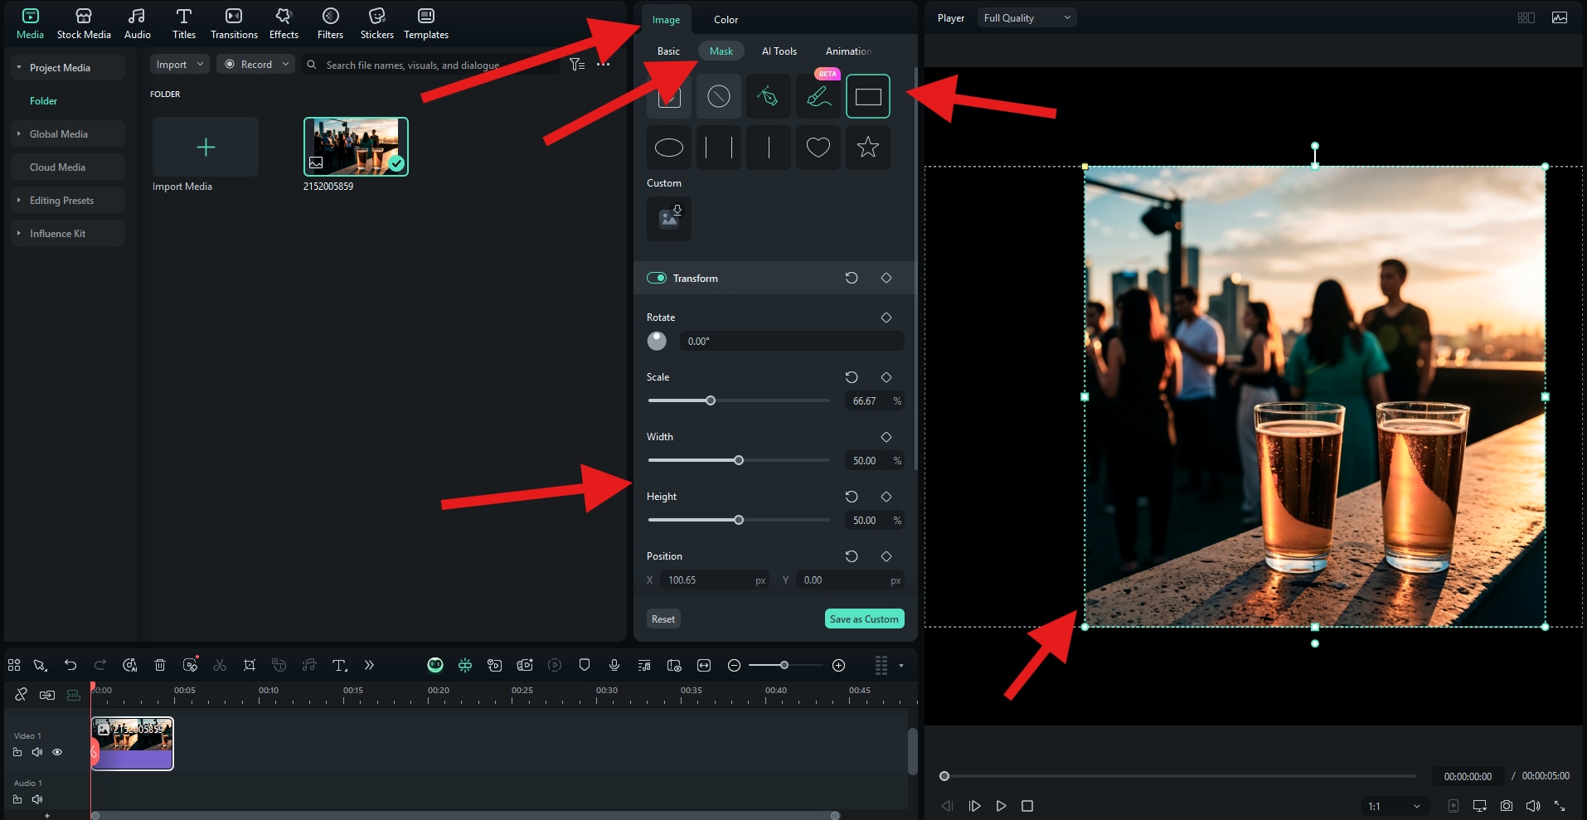Toggle the auto ripple link icon

pyautogui.click(x=47, y=695)
